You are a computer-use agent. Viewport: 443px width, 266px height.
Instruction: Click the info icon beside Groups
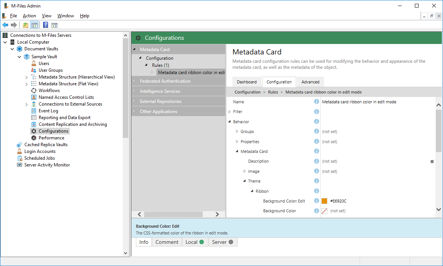tap(316, 131)
